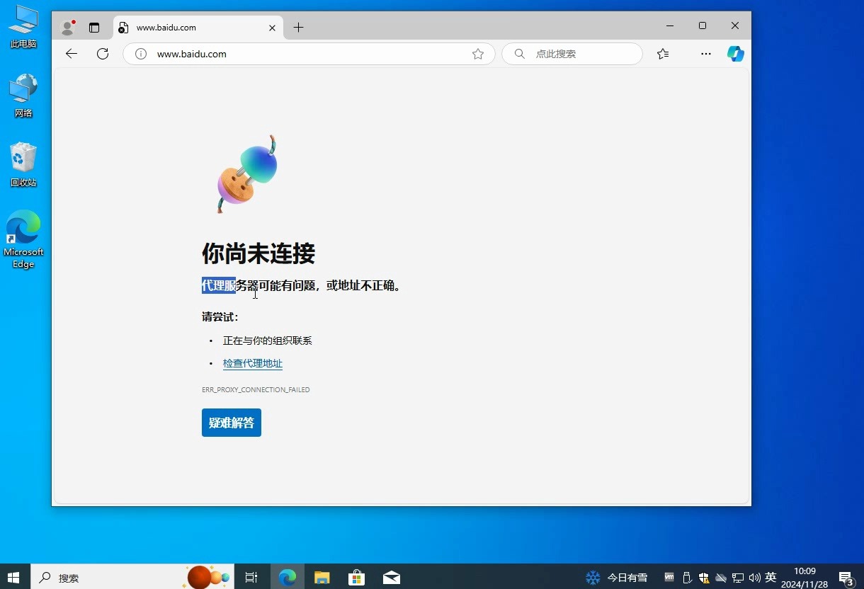Open the 今日有雪 weather widget

pos(616,578)
